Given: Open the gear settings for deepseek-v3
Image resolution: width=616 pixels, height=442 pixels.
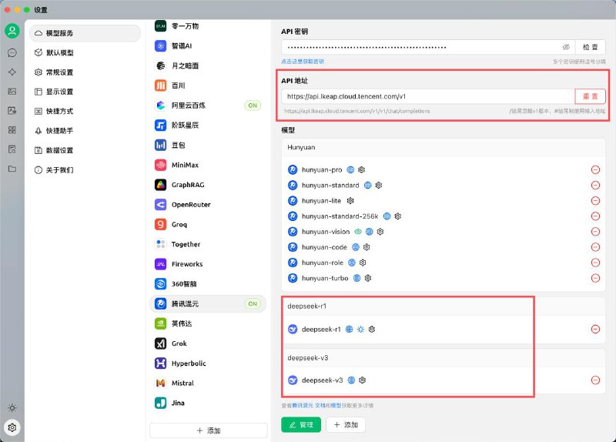Looking at the screenshot, I should tap(363, 380).
